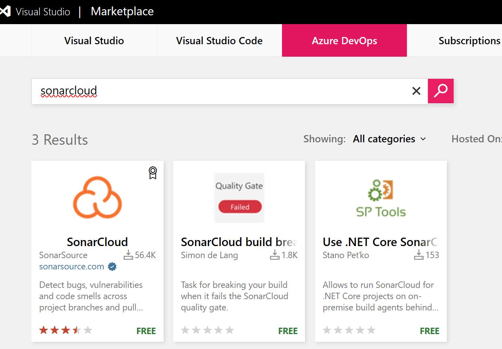This screenshot has height=349, width=502.
Task: Click the SonarCloud orange cloud logo
Action: [97, 197]
